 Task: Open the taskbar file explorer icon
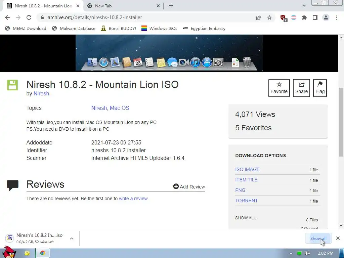(x=27, y=253)
